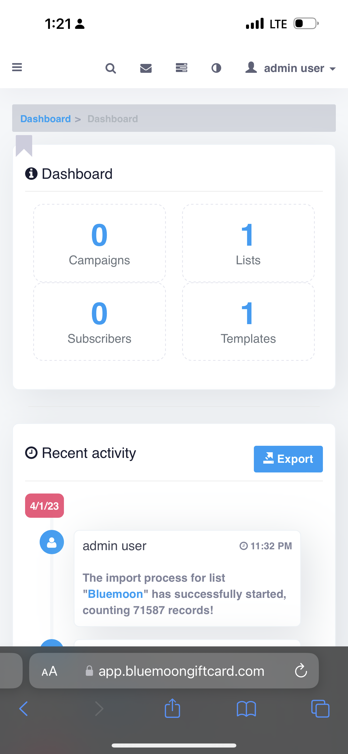348x754 pixels.
Task: Open Safari bookmarks book icon
Action: pos(246,709)
